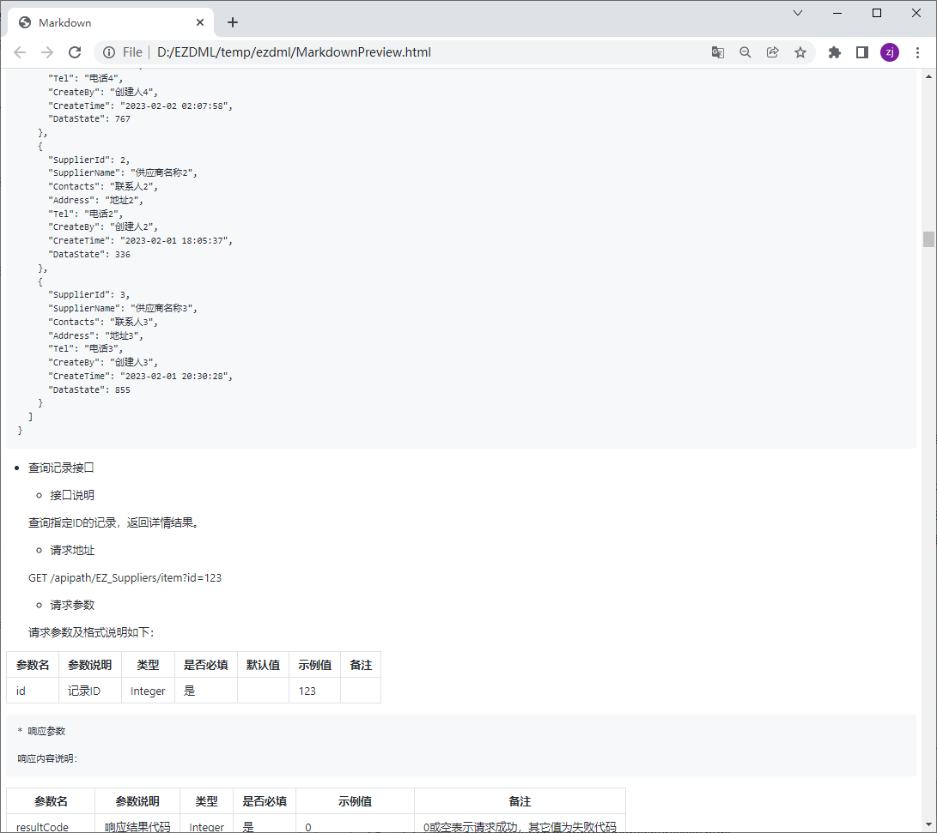Click the 默认值 column header

(x=263, y=665)
